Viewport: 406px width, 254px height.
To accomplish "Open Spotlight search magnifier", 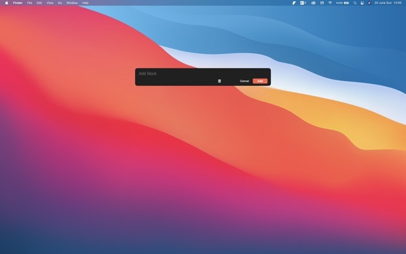I will [x=355, y=3].
